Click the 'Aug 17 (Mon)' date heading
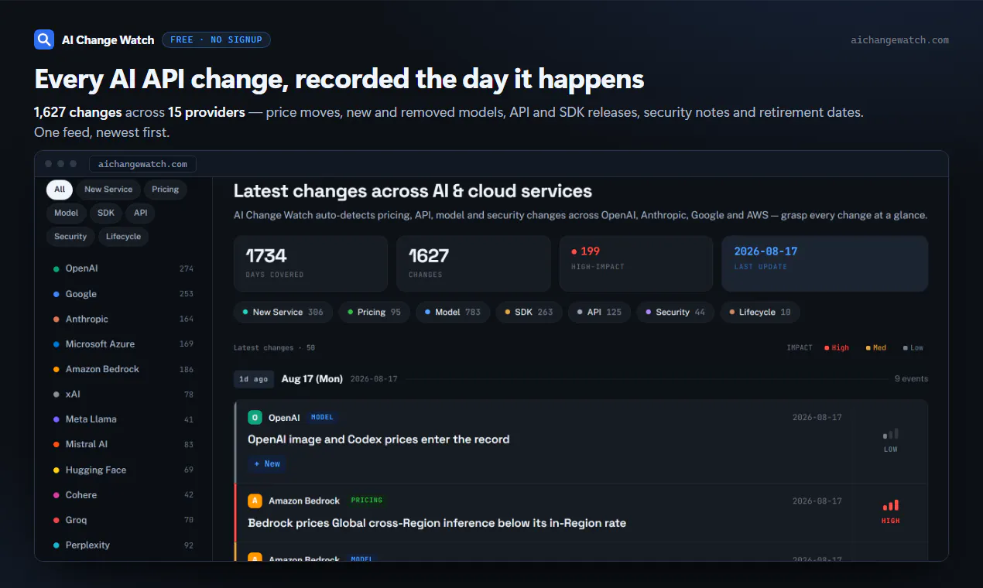The width and height of the screenshot is (983, 588). [x=312, y=379]
